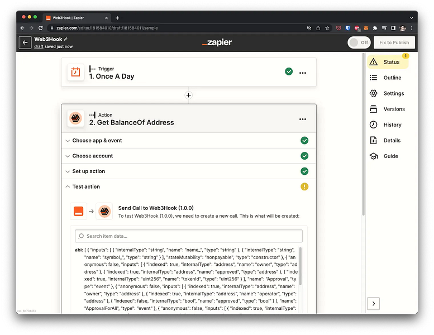Viewport: 434px width, 335px height.
Task: Click the Settings gear icon in sidebar
Action: pyautogui.click(x=373, y=93)
